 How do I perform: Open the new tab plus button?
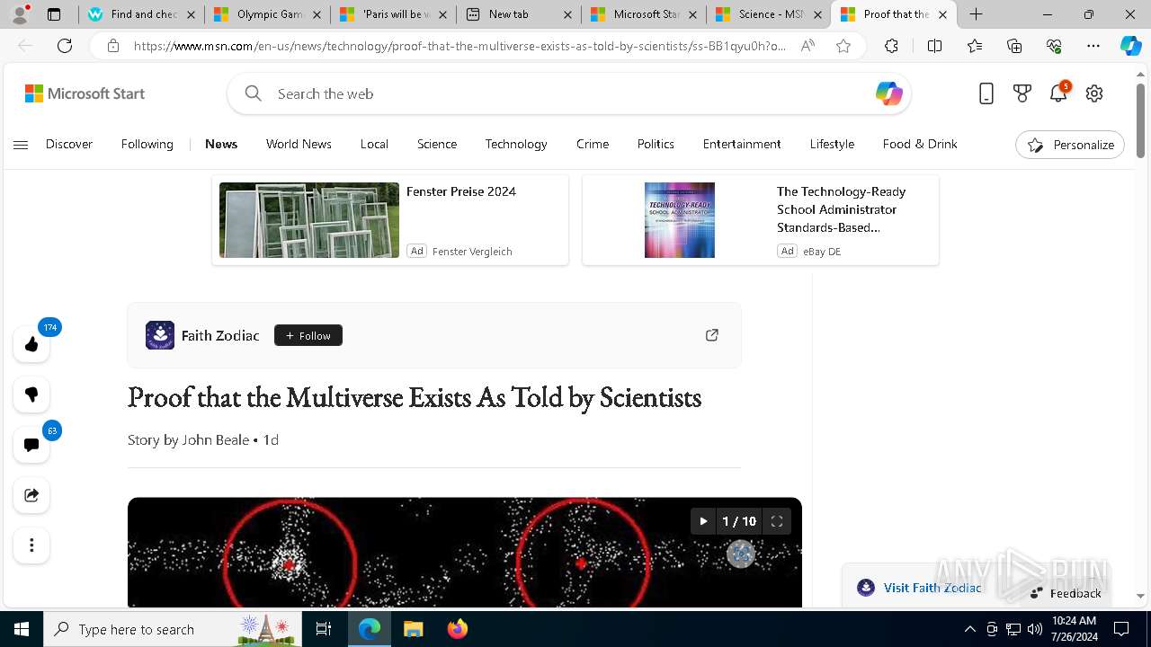point(976,14)
